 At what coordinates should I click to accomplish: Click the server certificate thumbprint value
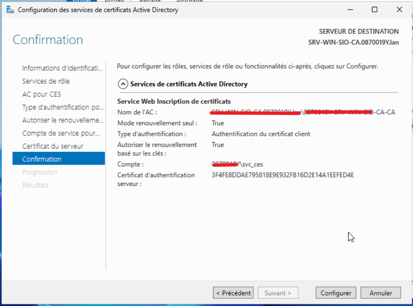tap(283, 175)
